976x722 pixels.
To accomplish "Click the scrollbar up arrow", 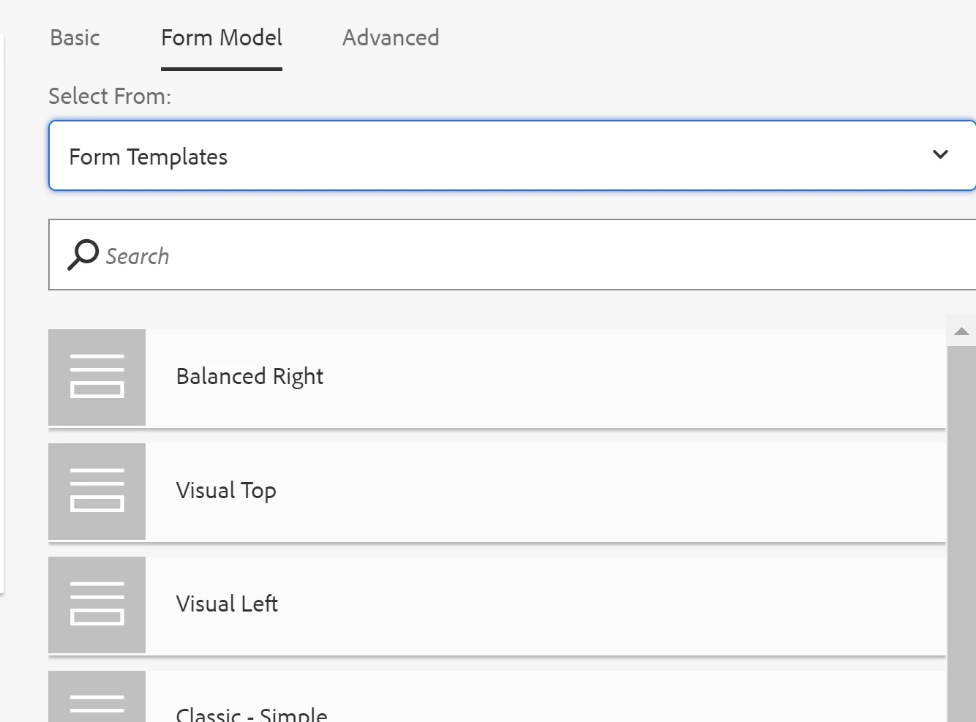I will (961, 331).
